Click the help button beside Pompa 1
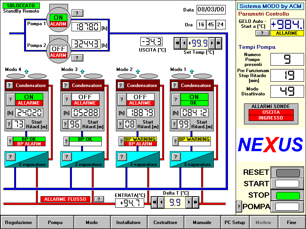 pos(77,13)
